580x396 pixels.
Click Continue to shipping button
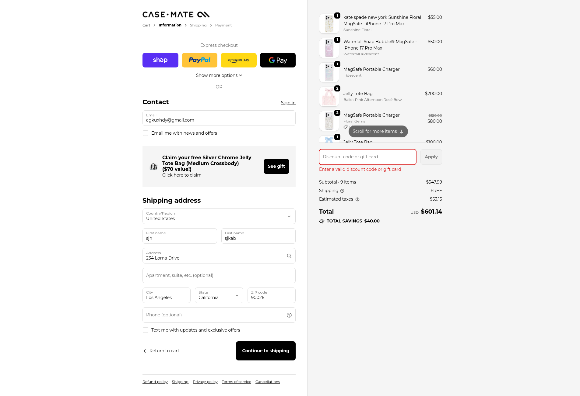tap(265, 351)
